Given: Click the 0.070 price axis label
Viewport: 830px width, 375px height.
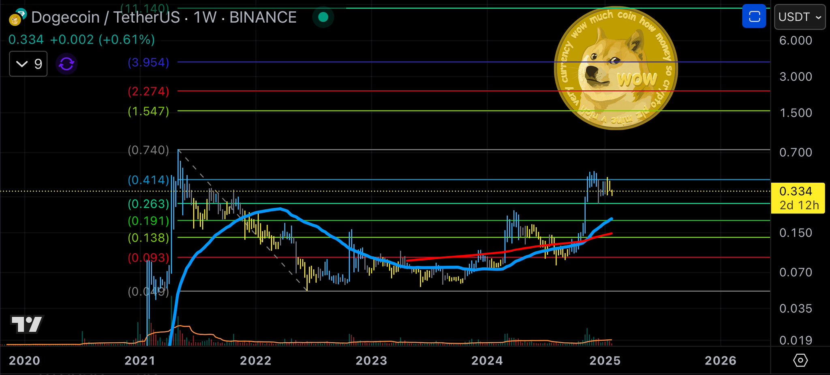Looking at the screenshot, I should coord(796,272).
